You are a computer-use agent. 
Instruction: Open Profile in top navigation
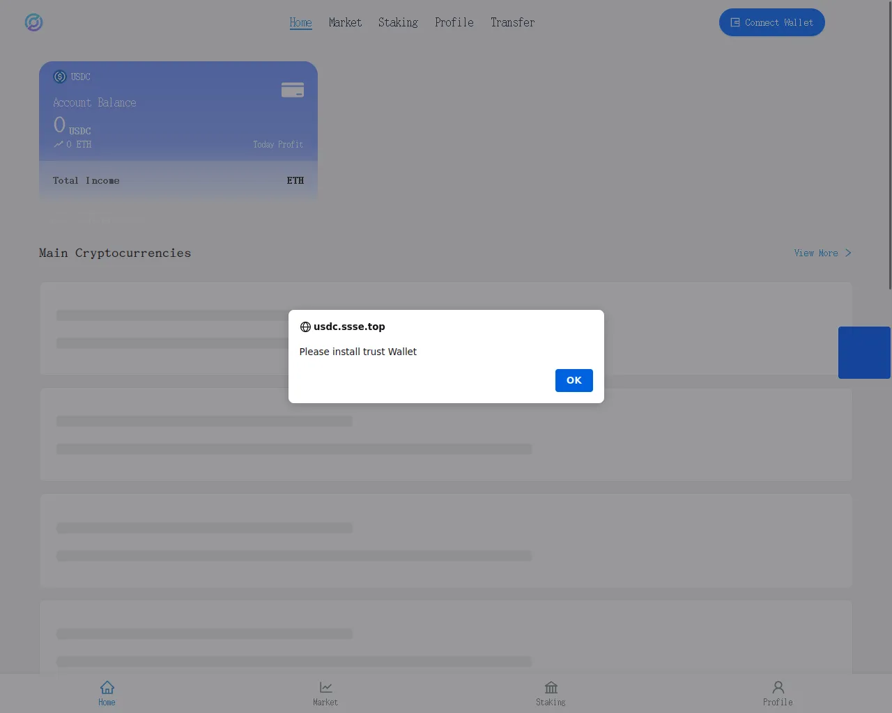point(454,22)
